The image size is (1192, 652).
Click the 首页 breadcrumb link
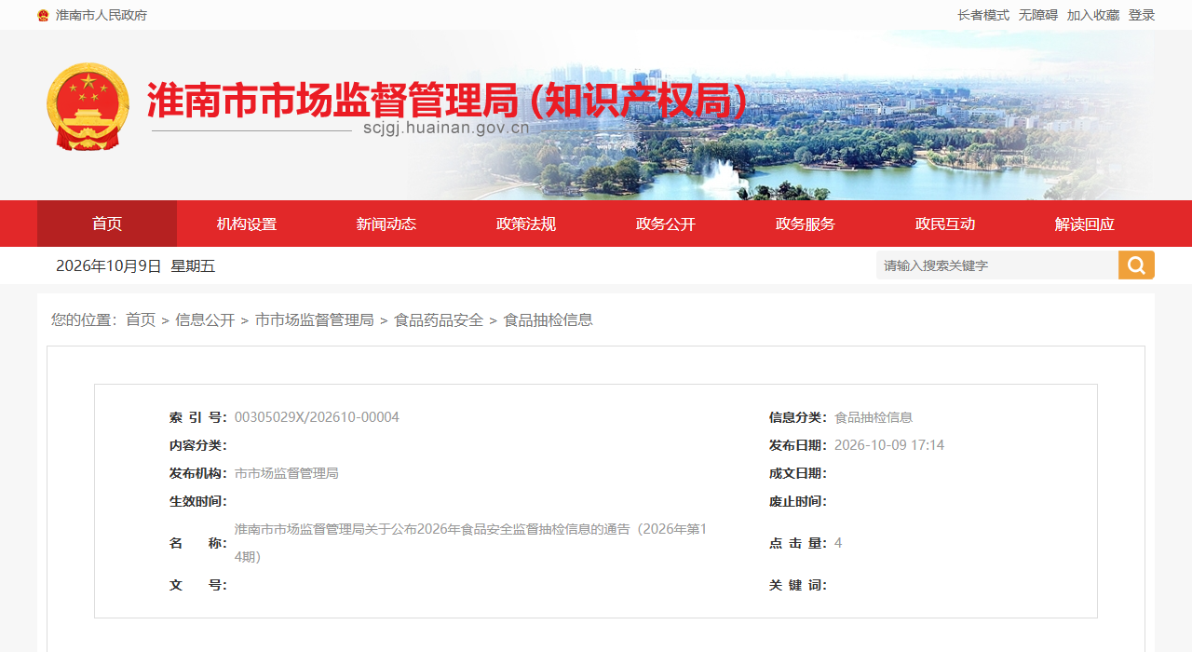click(x=141, y=320)
